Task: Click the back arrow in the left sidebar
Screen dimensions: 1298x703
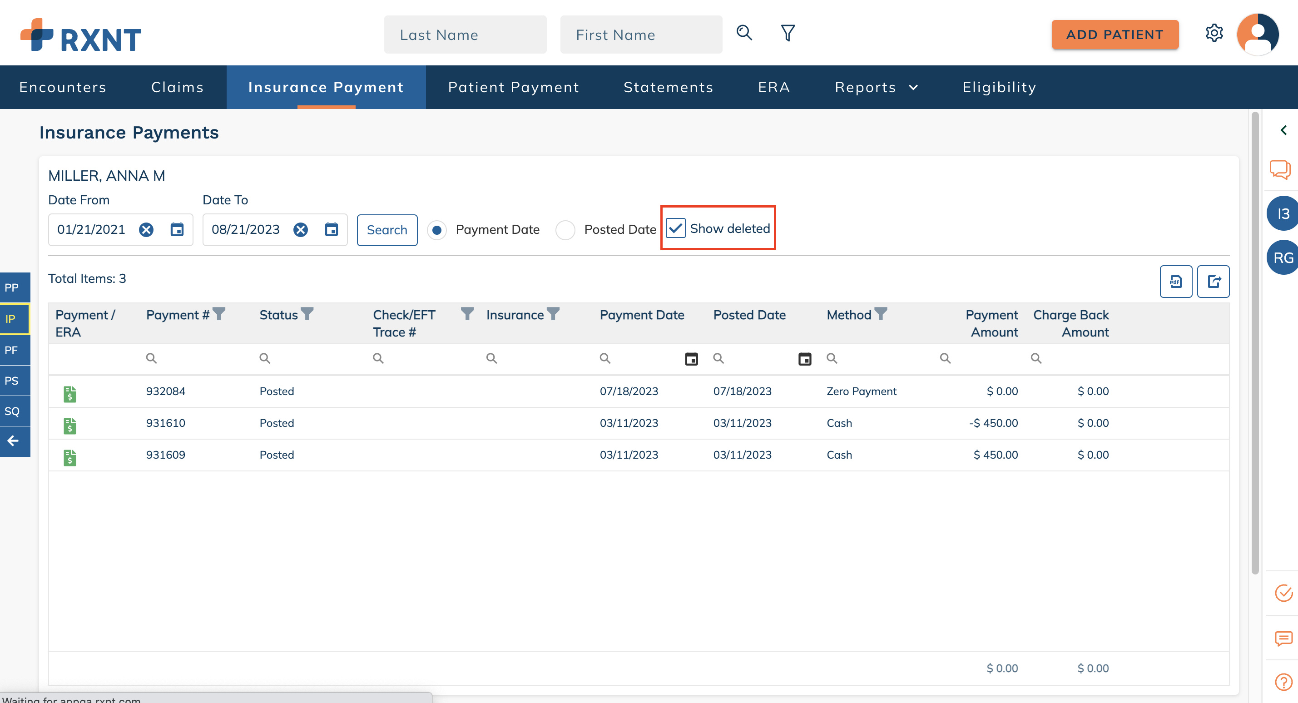Action: 13,441
